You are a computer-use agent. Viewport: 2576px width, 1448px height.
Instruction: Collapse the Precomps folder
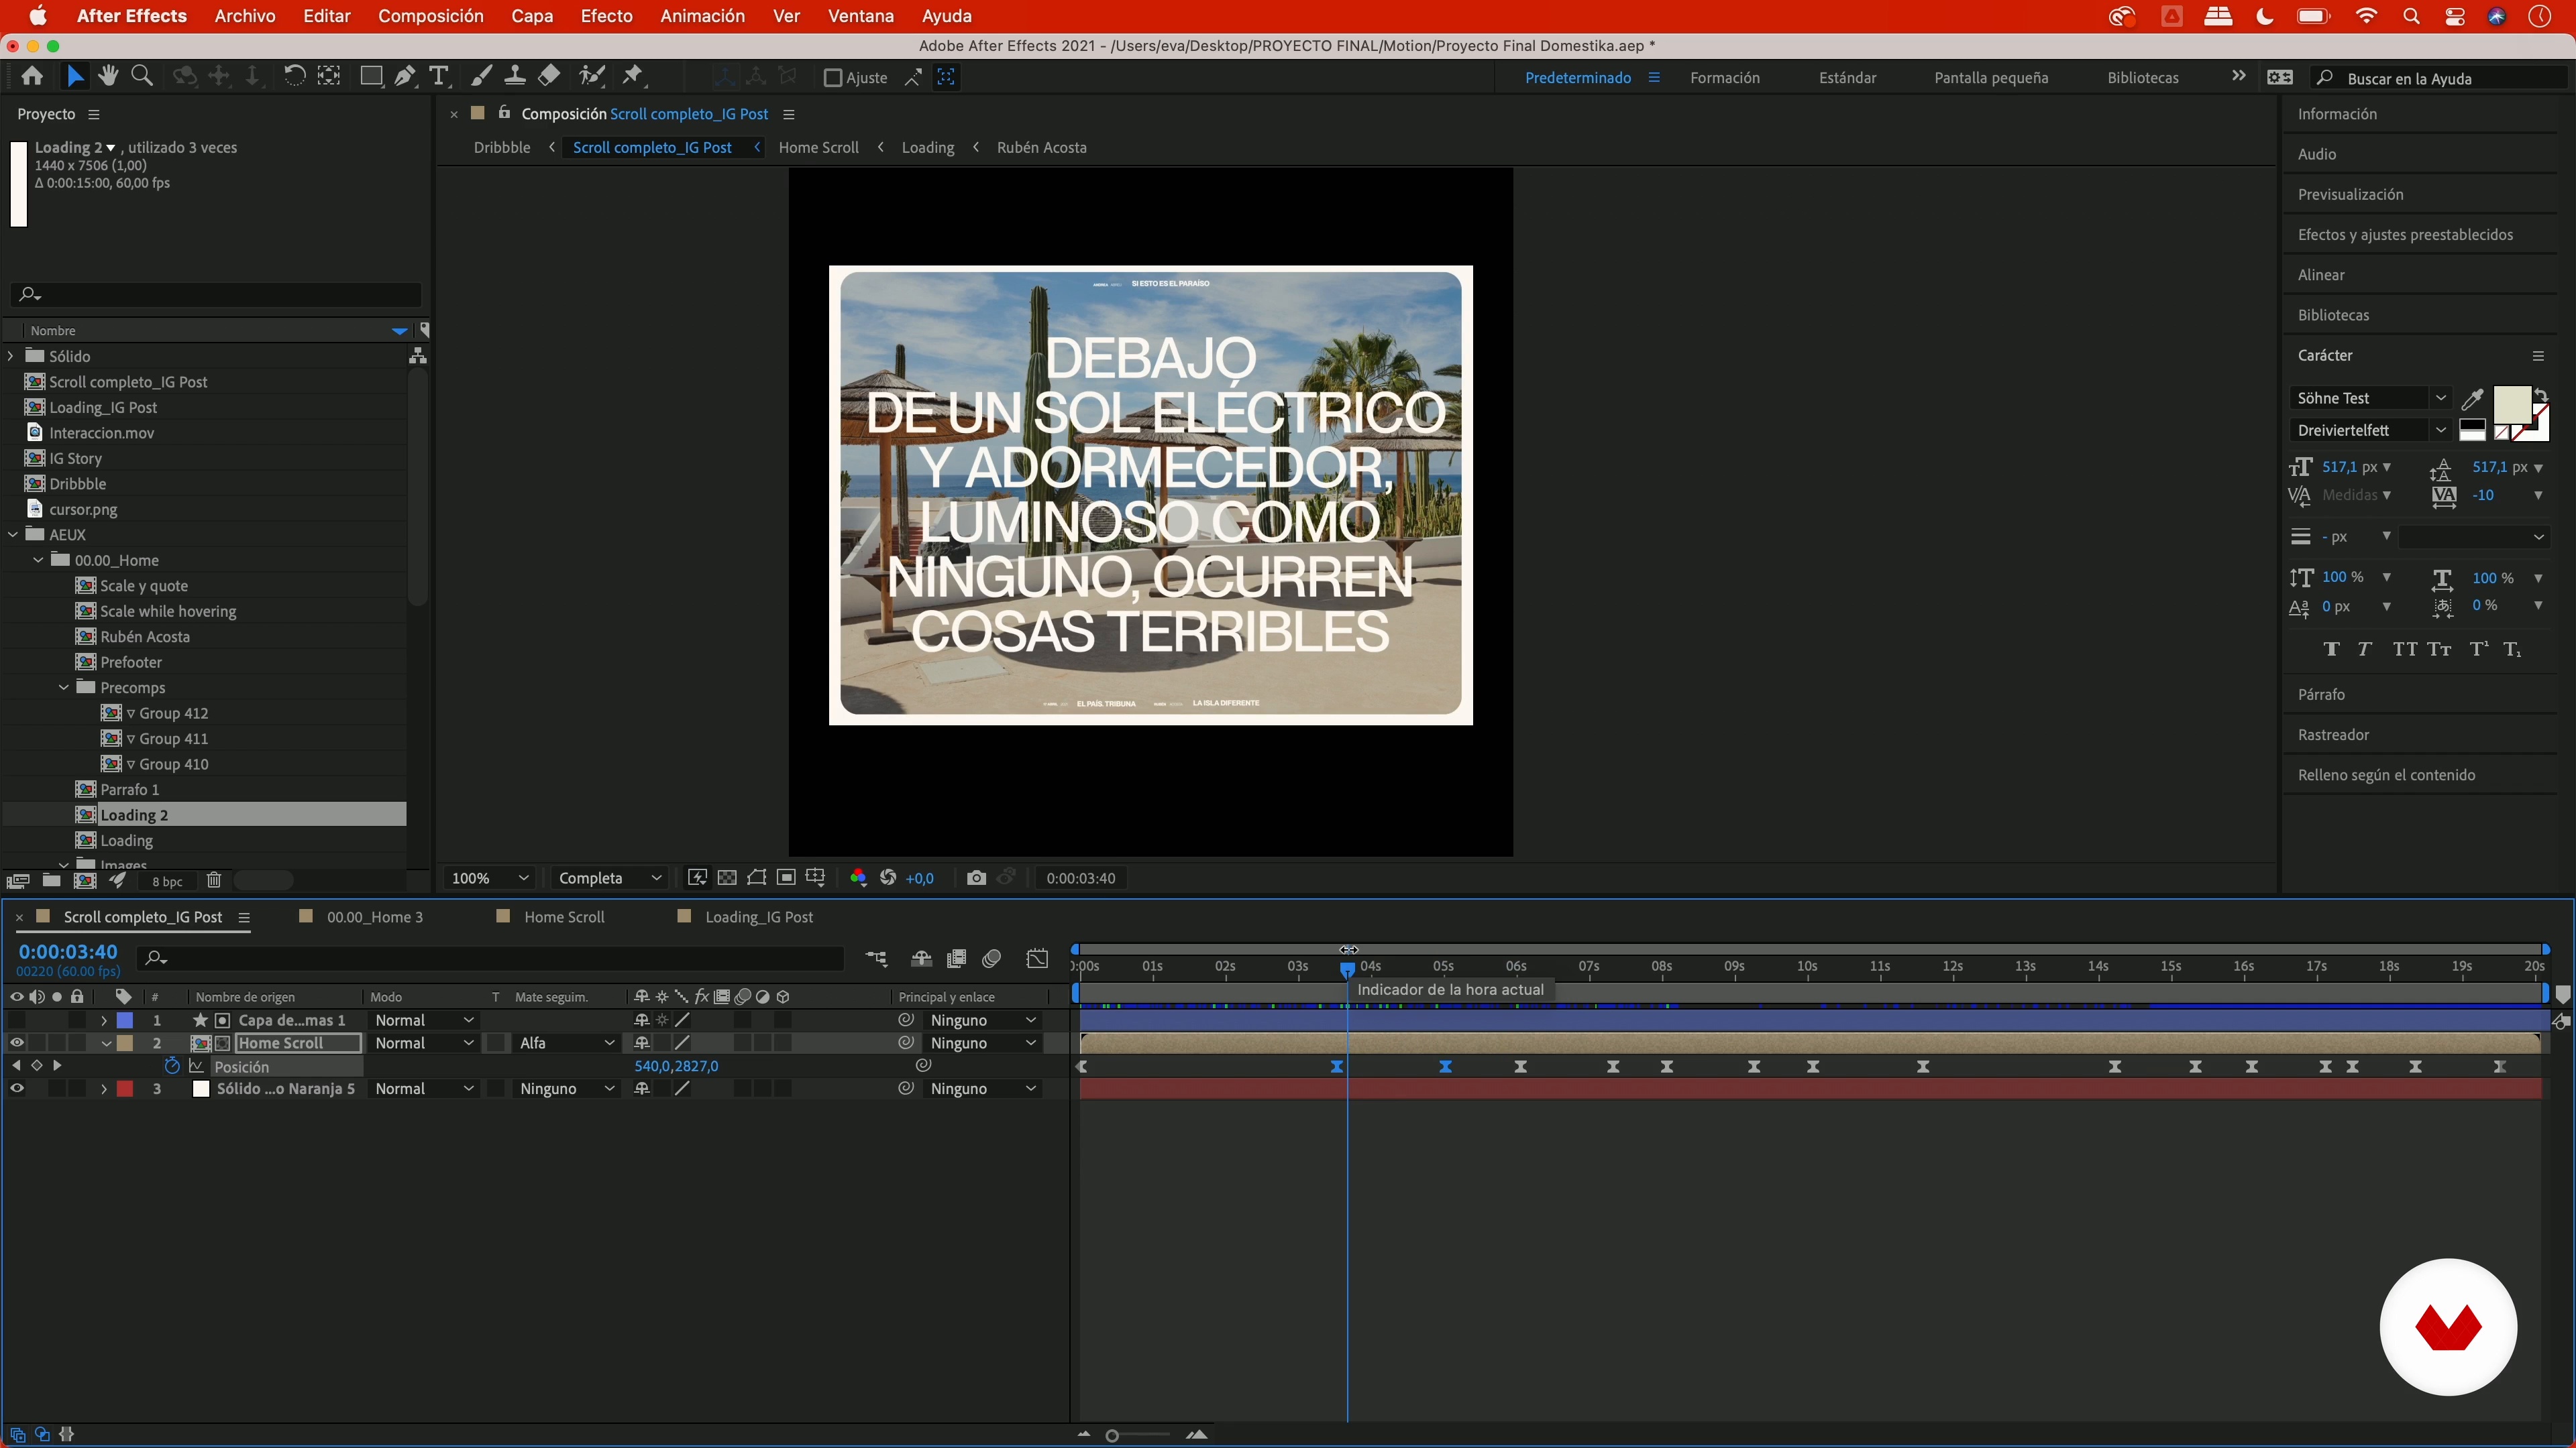[x=64, y=688]
